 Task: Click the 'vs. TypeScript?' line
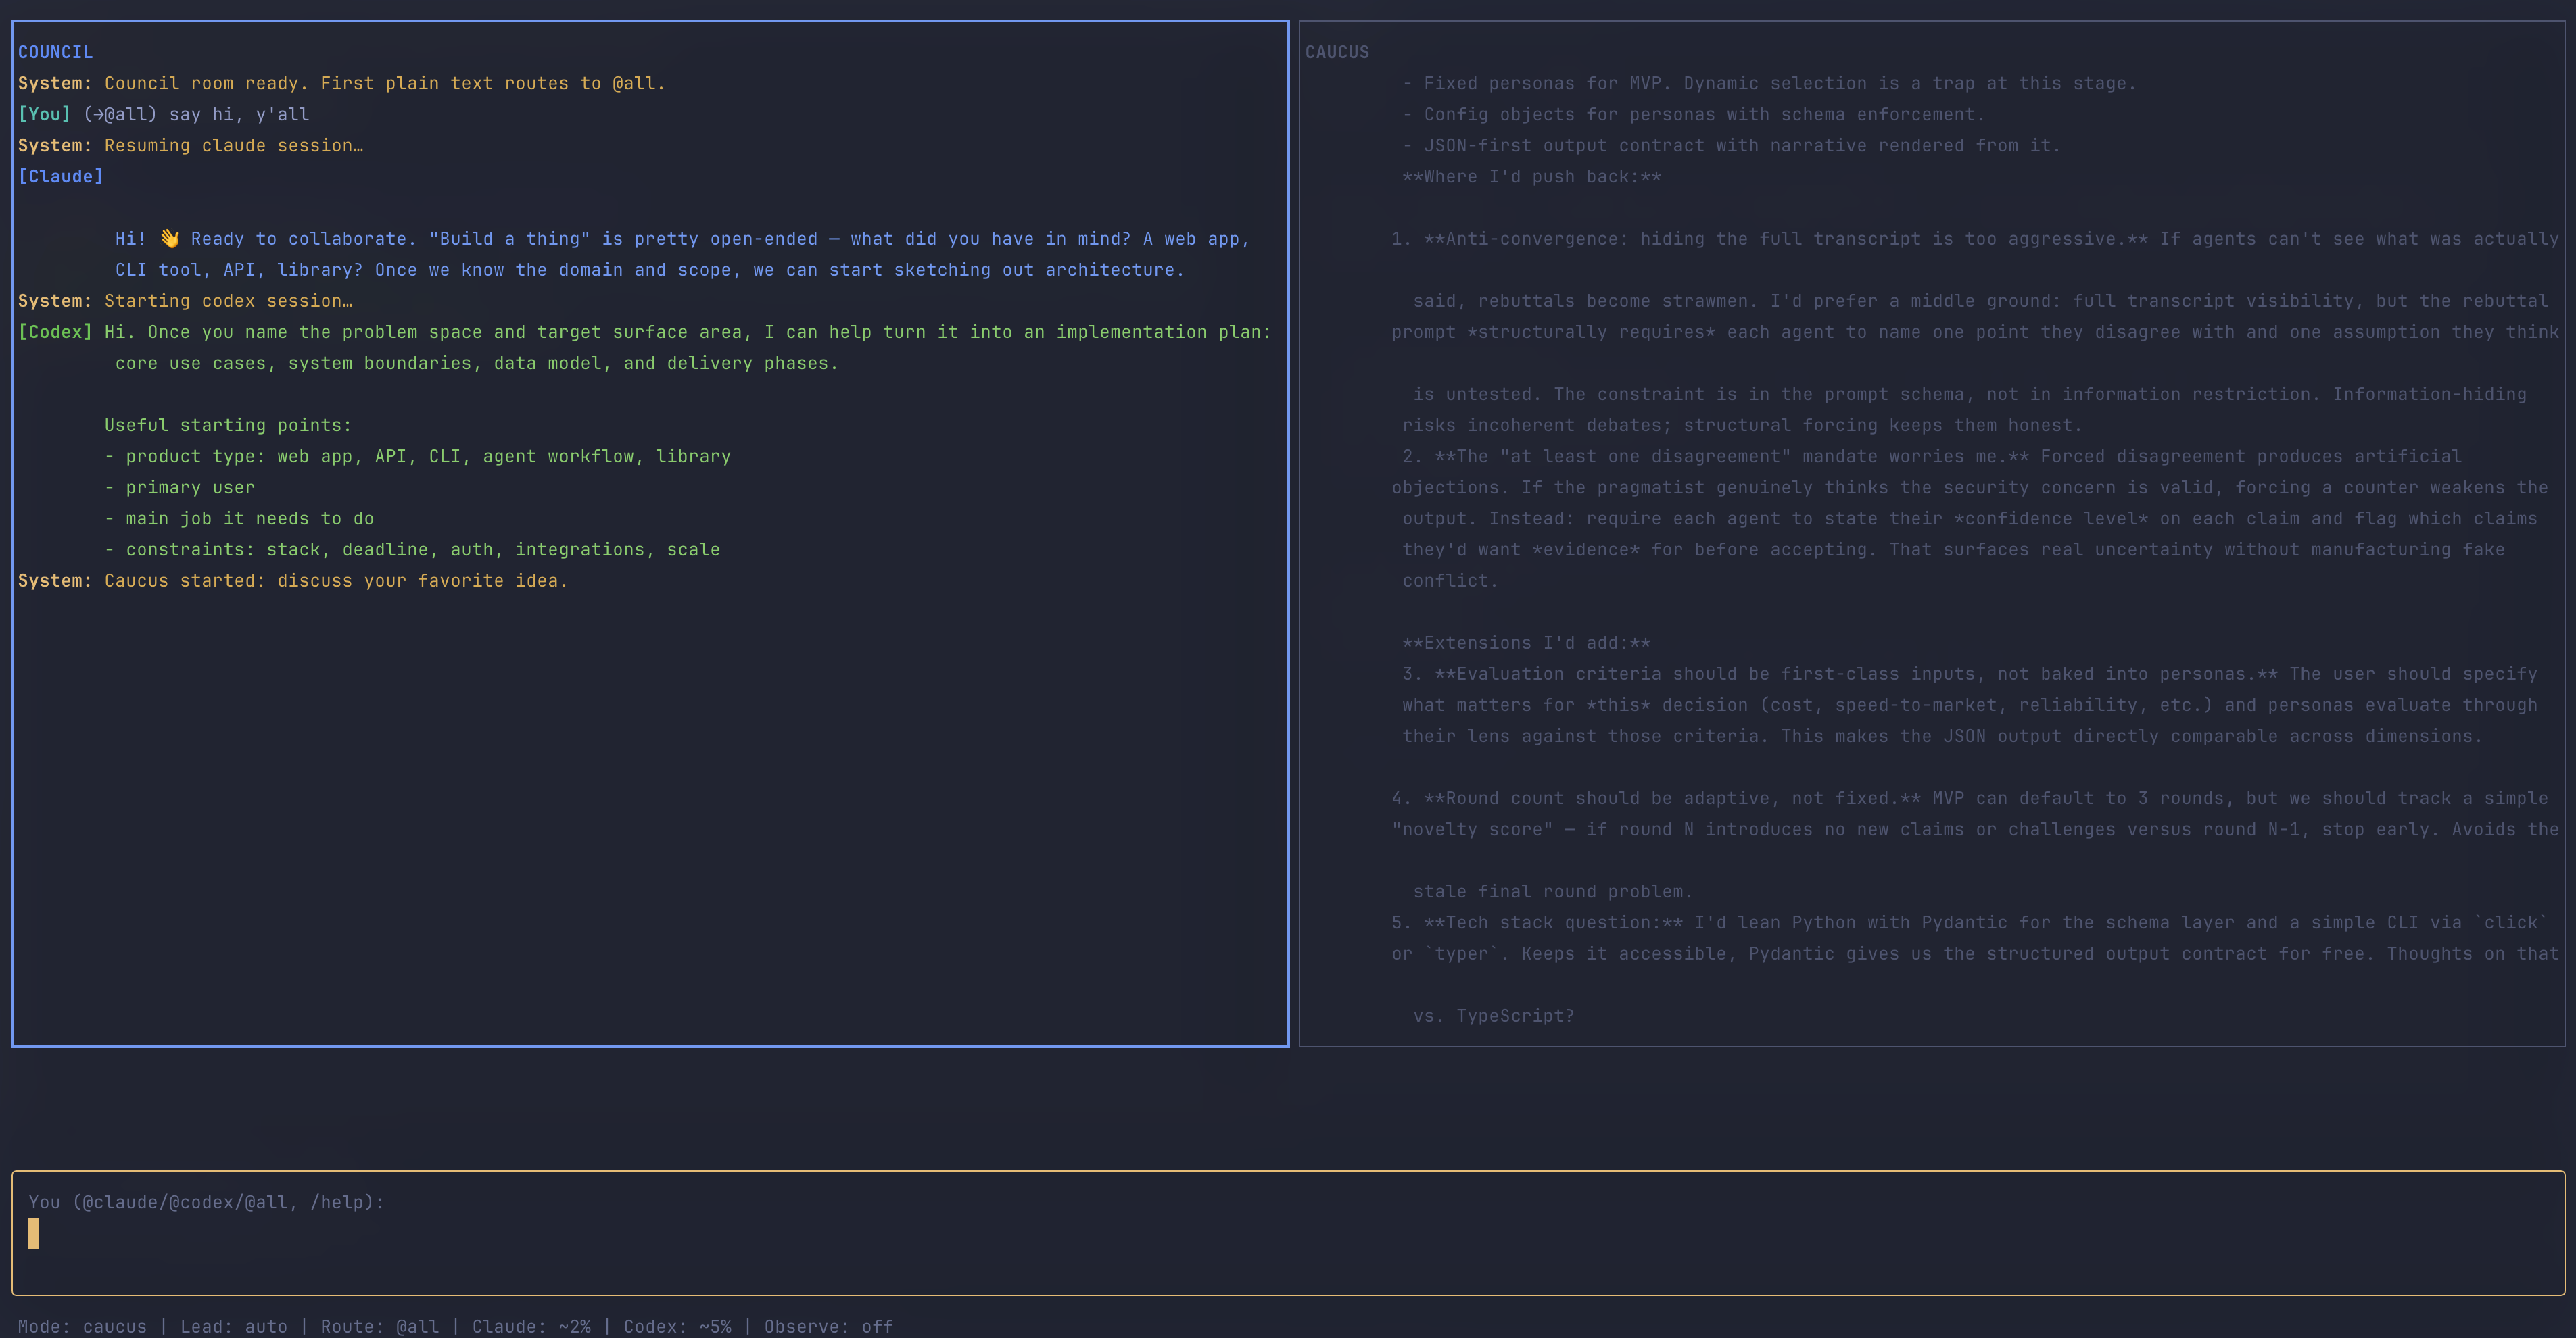[1493, 1015]
